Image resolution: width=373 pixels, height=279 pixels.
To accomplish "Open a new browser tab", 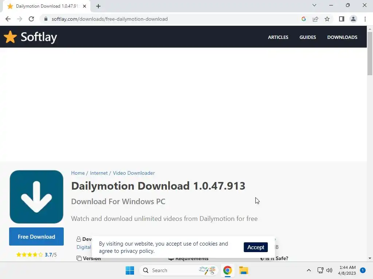I will (x=98, y=6).
